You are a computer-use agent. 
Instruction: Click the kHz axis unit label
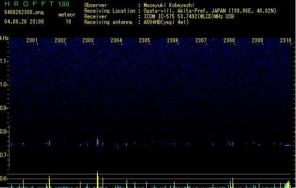click(4, 38)
